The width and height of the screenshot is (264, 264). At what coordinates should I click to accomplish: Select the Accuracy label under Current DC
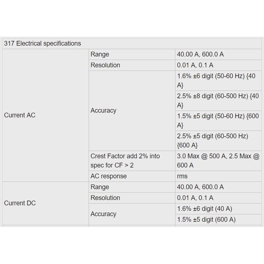[103, 214]
